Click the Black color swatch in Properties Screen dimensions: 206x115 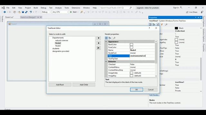[x=176, y=28]
